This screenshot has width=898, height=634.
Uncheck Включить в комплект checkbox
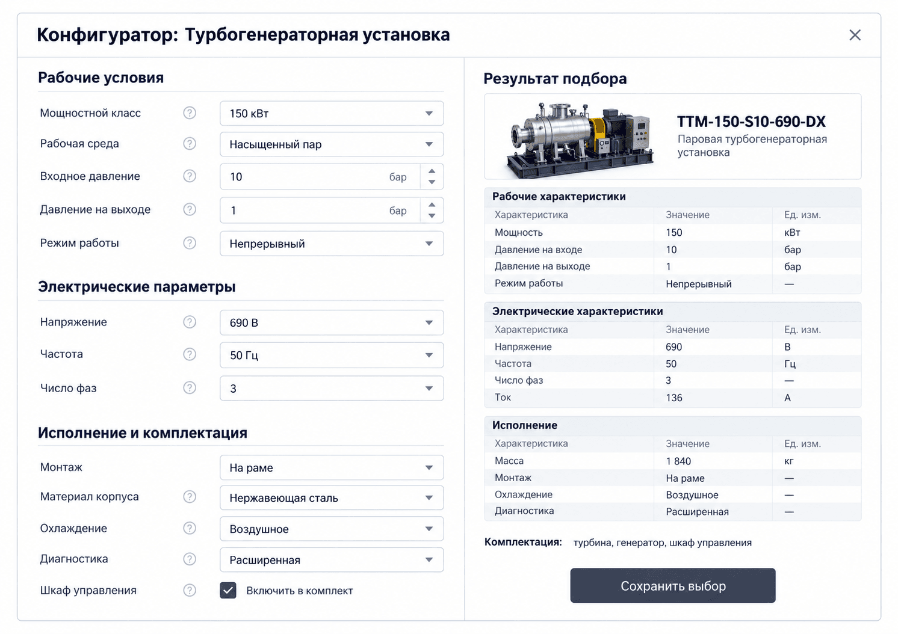coord(228,591)
